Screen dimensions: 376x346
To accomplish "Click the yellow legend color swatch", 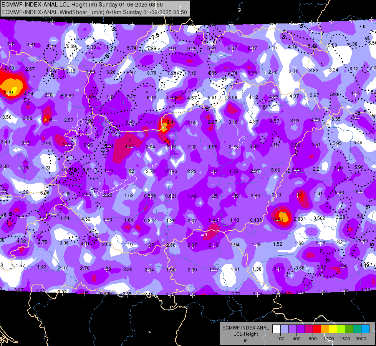I will pos(333,329).
